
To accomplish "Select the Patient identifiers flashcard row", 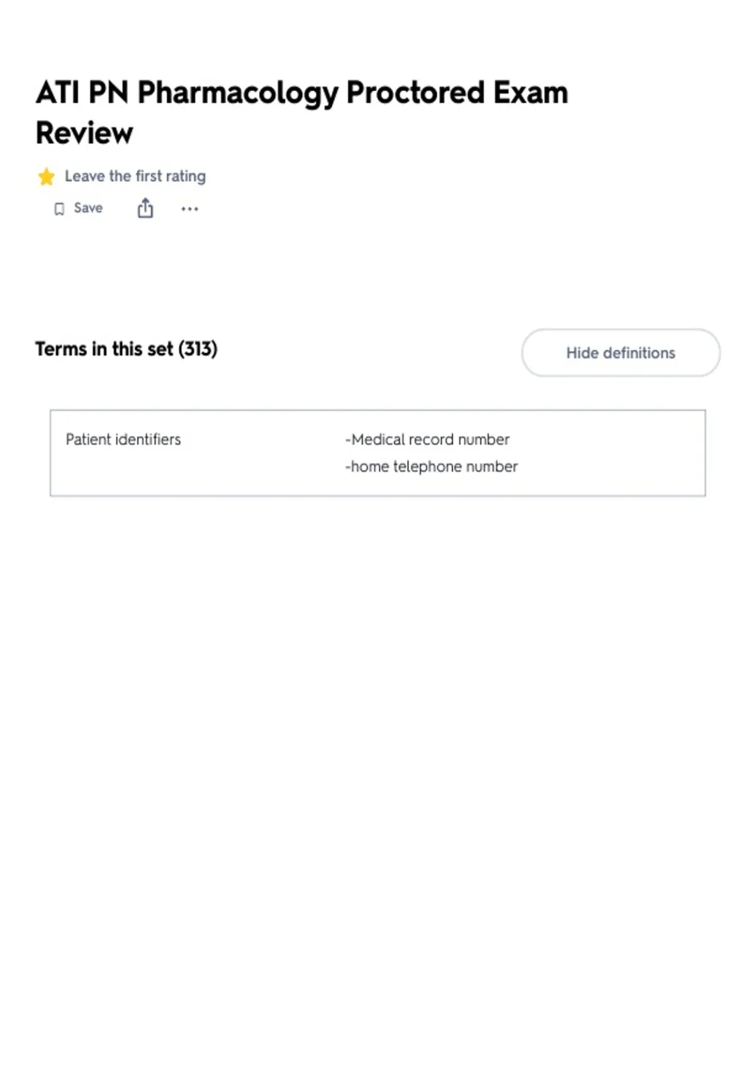I will (x=377, y=453).
